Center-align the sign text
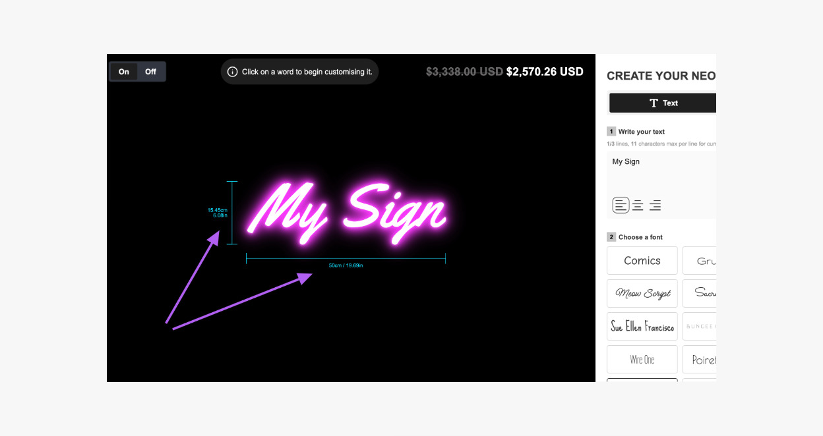The image size is (823, 436). [638, 205]
